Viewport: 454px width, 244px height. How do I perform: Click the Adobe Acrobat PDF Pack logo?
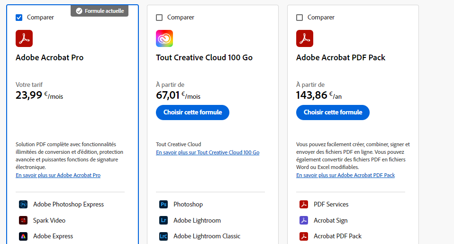click(305, 38)
